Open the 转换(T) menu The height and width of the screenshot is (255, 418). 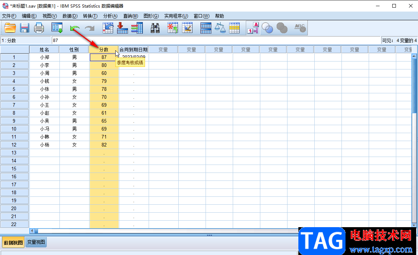tap(90, 16)
